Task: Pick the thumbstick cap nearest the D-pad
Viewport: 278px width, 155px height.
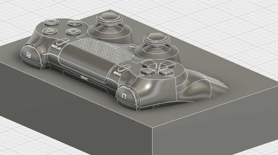Action: pyautogui.click(x=156, y=39)
